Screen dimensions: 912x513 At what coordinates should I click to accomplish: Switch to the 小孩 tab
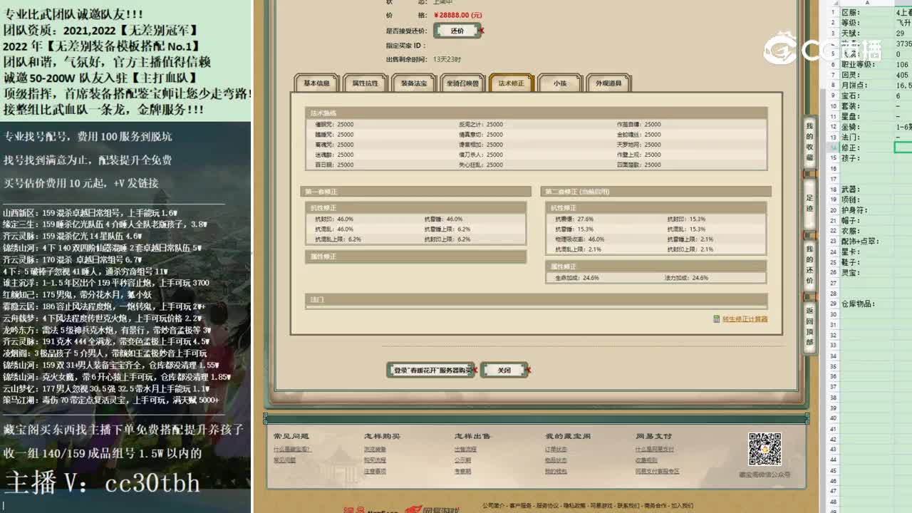559,83
